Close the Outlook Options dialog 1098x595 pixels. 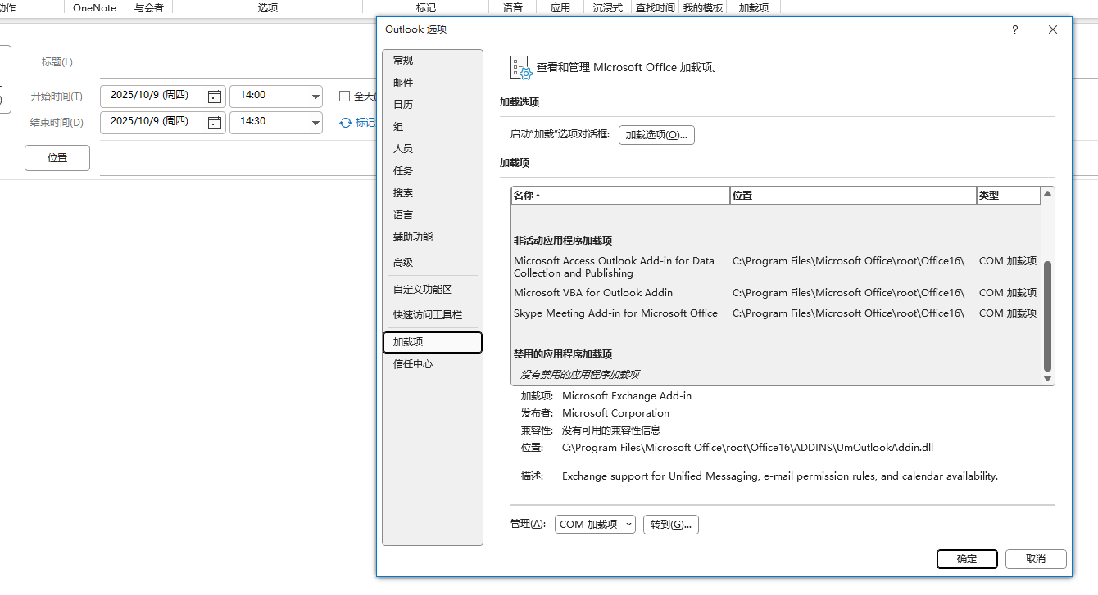coord(1053,30)
